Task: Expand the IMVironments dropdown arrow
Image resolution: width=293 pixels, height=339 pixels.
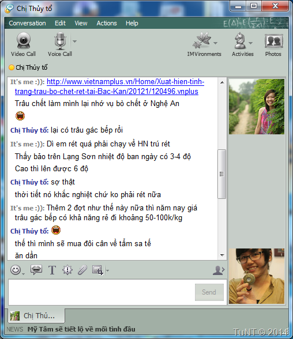Action: pyautogui.click(x=215, y=43)
